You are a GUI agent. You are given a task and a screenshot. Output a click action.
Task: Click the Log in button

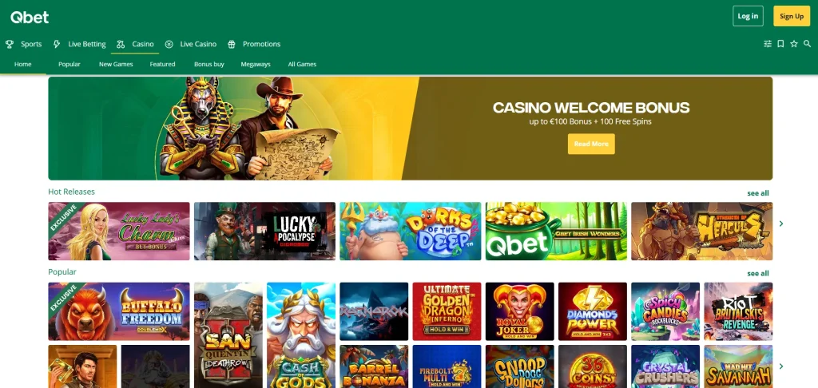748,16
